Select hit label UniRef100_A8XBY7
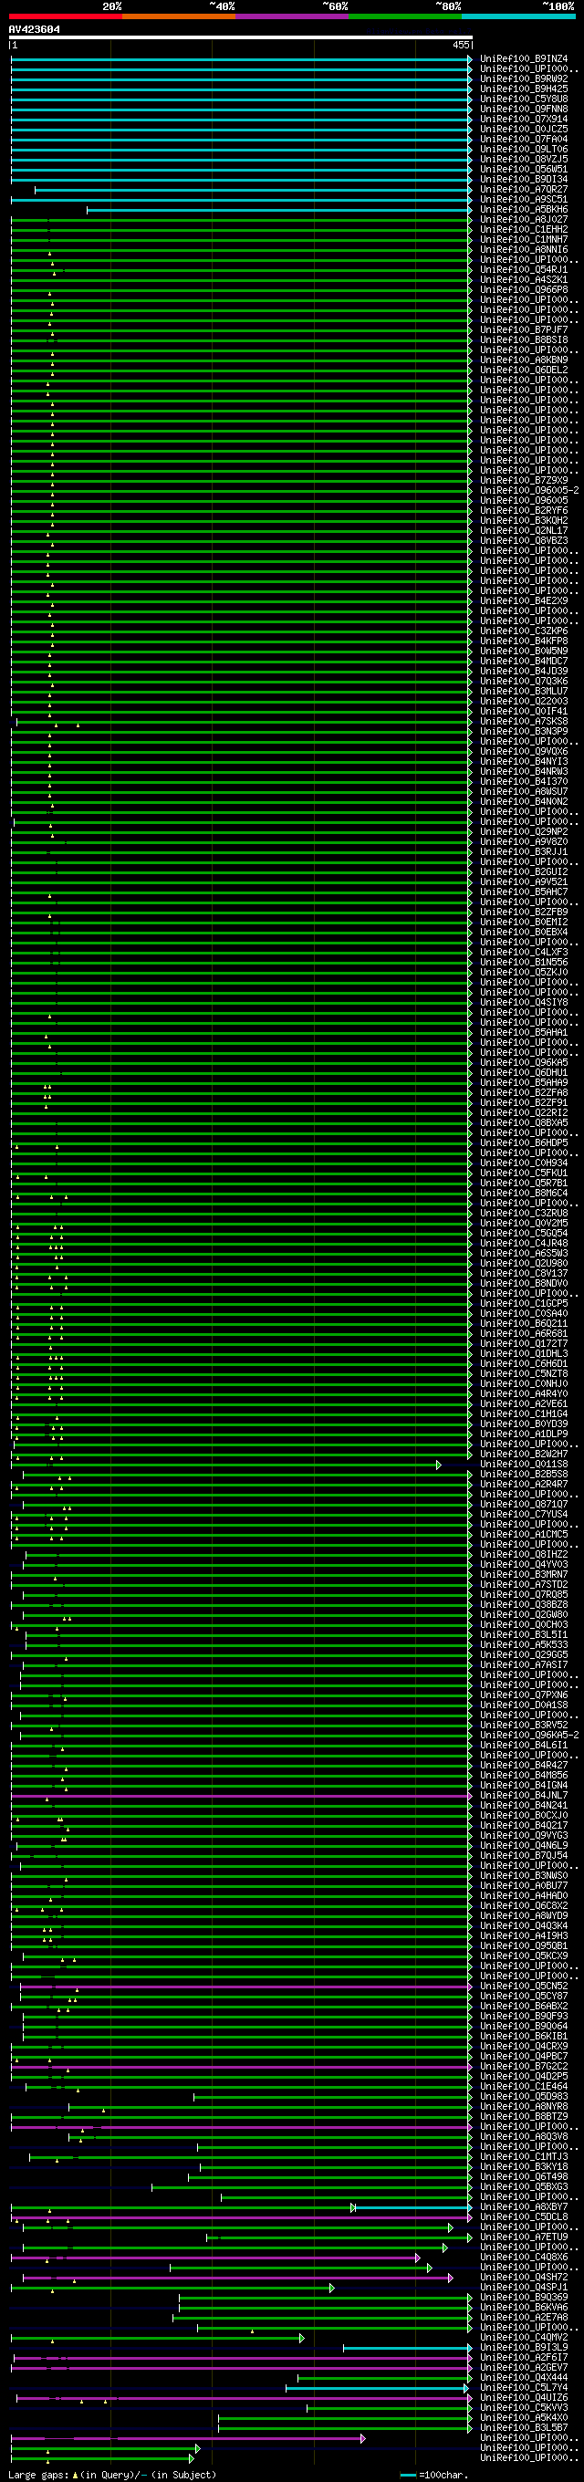 pyautogui.click(x=525, y=2207)
